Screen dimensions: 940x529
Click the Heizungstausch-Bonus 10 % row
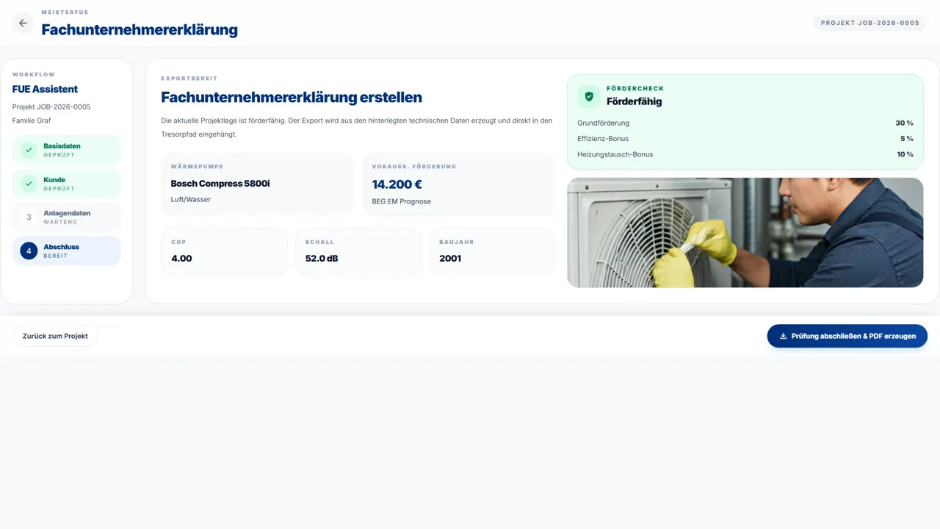[x=745, y=154]
